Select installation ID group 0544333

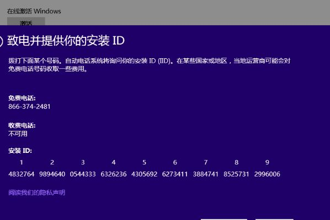[83, 174]
